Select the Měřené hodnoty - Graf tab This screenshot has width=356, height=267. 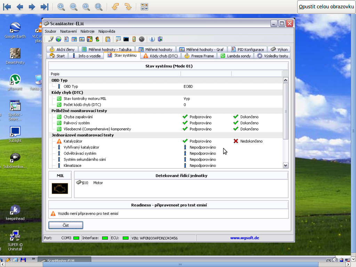pyautogui.click(x=201, y=49)
